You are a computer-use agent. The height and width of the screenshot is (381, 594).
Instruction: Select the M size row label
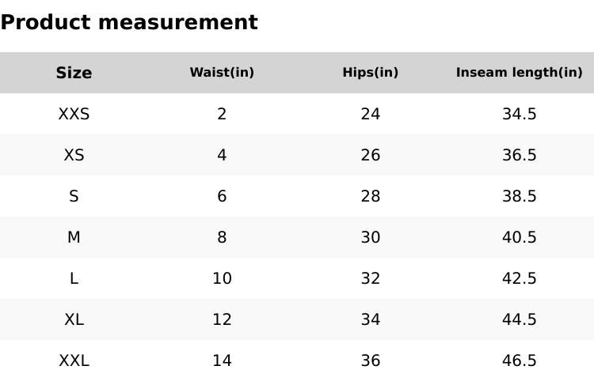tap(74, 237)
